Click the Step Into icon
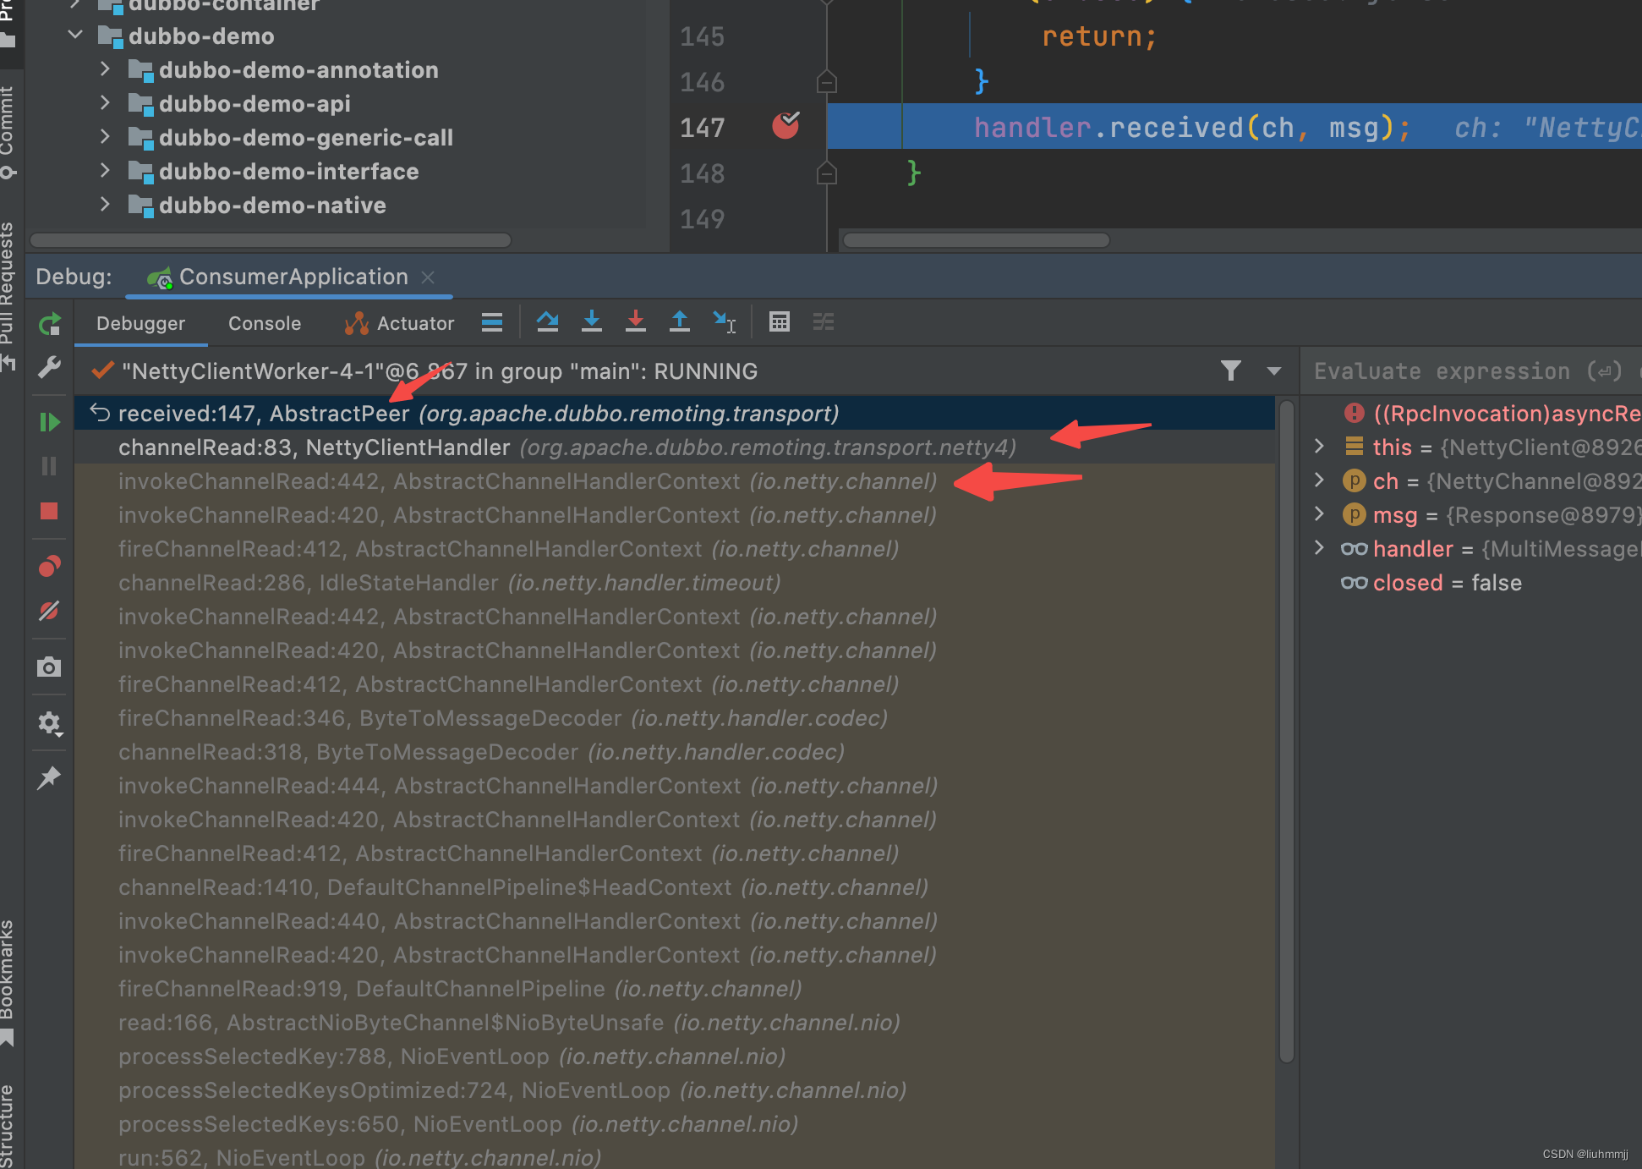The width and height of the screenshot is (1642, 1169). tap(592, 322)
